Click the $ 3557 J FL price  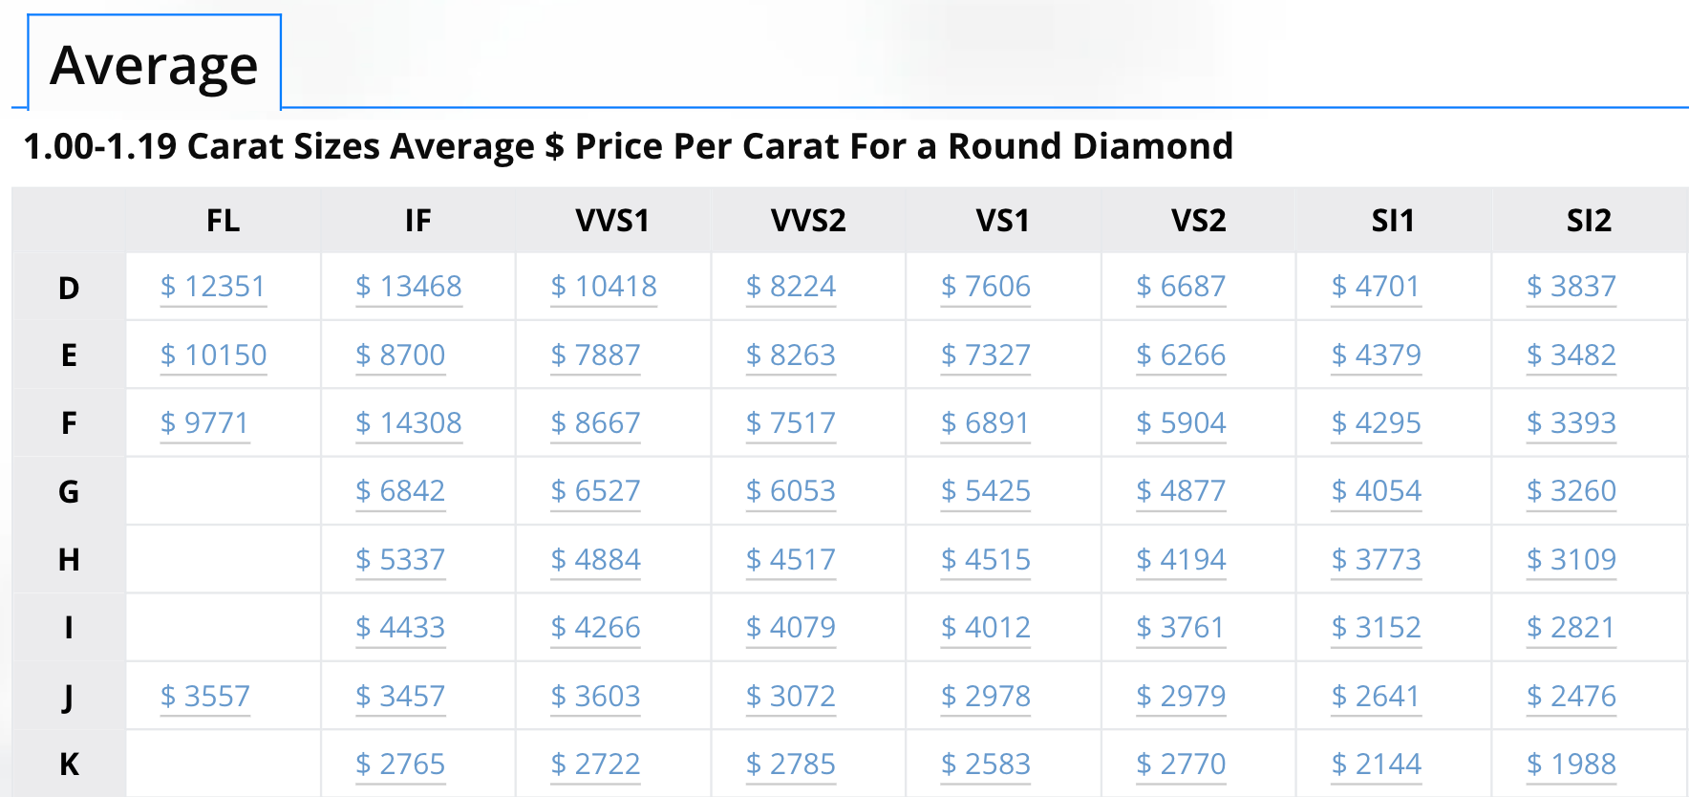click(x=204, y=697)
